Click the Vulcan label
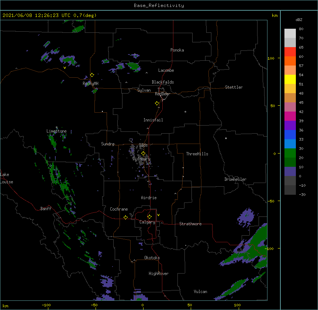318x310 pixels. pyautogui.click(x=200, y=292)
